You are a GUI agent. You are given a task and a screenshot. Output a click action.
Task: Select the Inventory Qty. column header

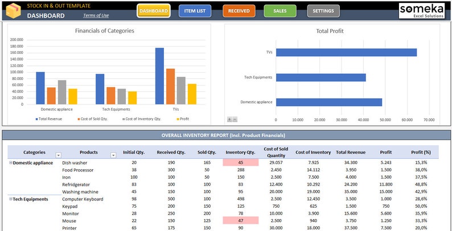point(240,152)
